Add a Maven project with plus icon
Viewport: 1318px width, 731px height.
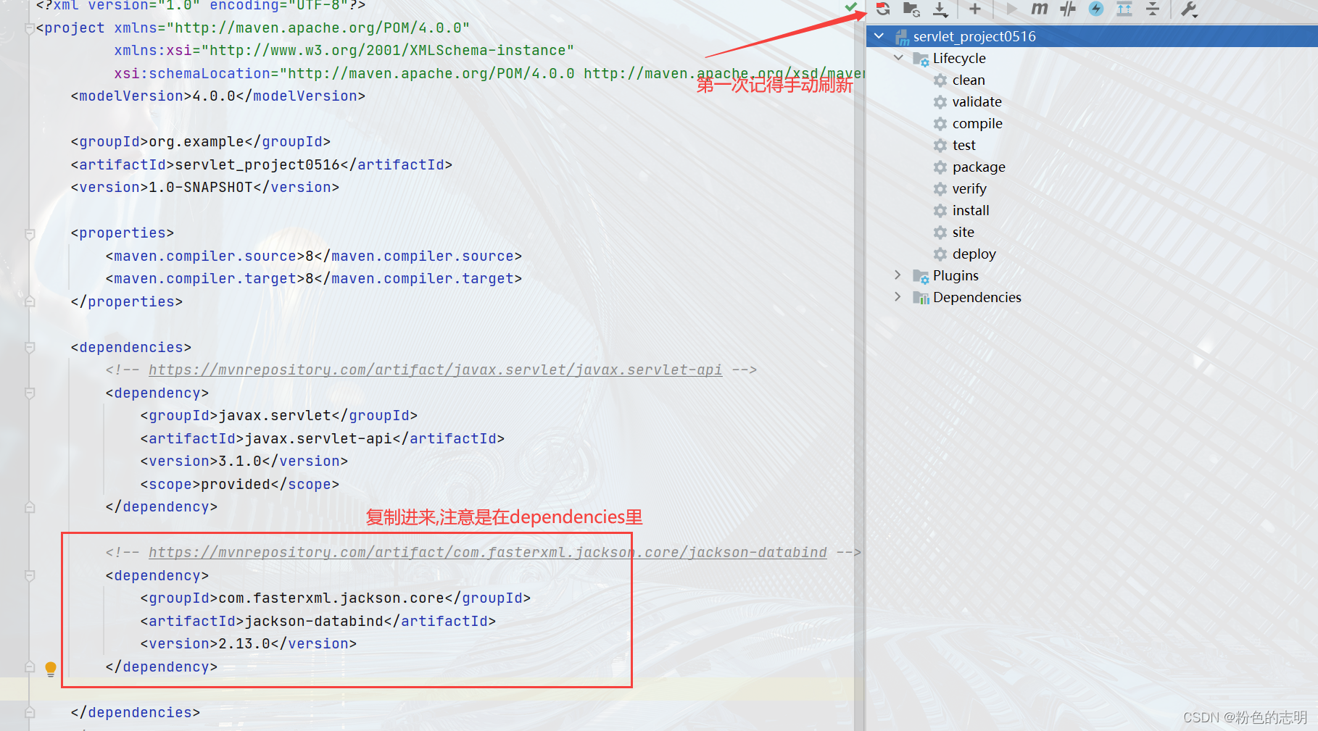click(x=975, y=9)
